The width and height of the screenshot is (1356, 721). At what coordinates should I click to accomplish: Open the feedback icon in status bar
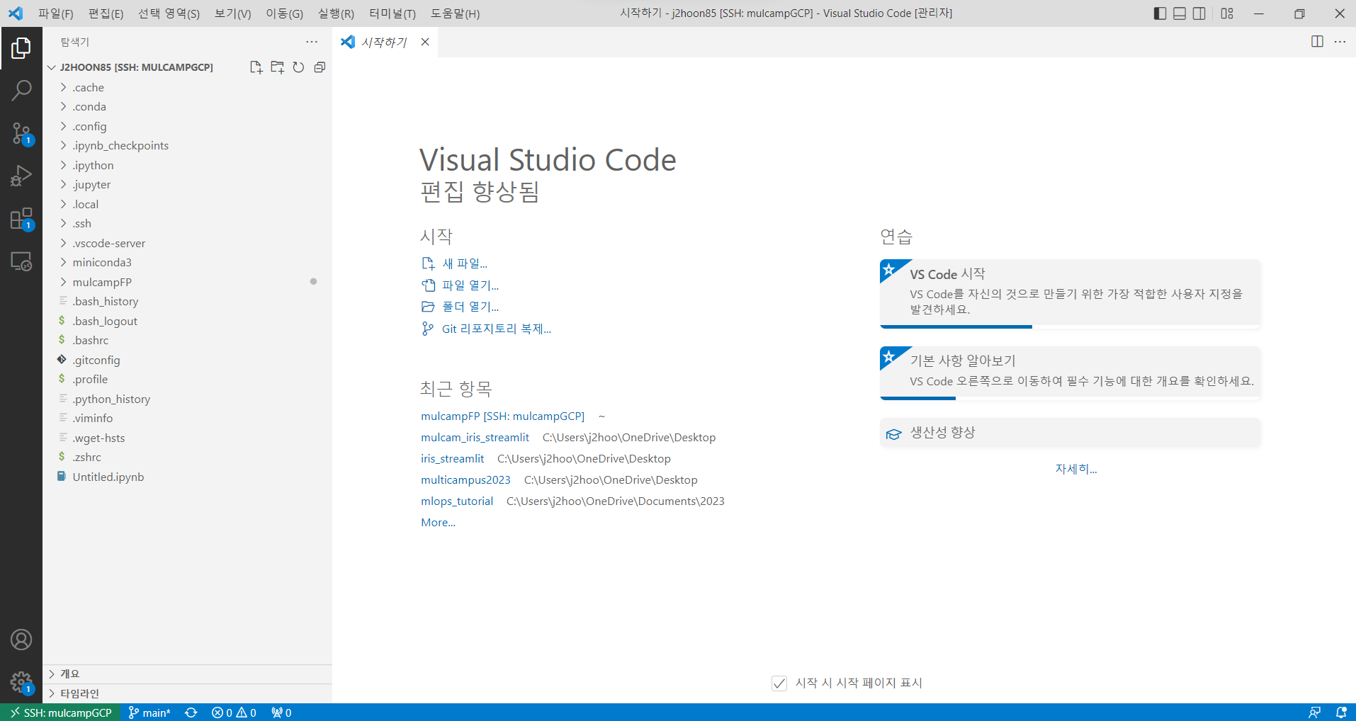[x=1314, y=713]
